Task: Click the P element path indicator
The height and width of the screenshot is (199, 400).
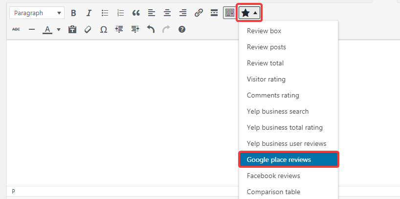Action: [x=13, y=191]
